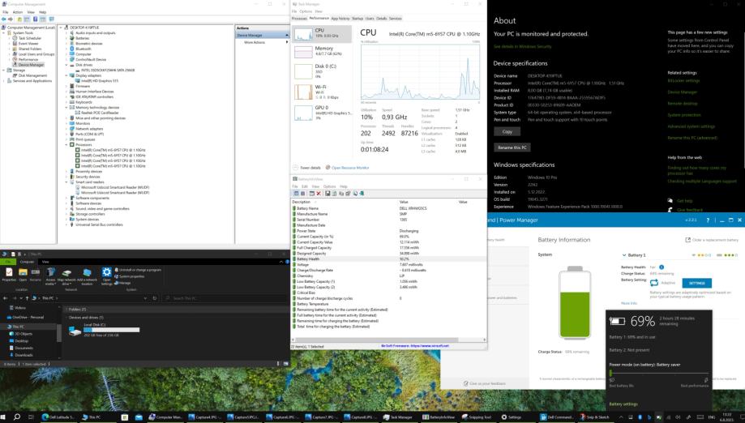Select Task Scheduler in System Tools tree
745x423 pixels.
[x=30, y=38]
